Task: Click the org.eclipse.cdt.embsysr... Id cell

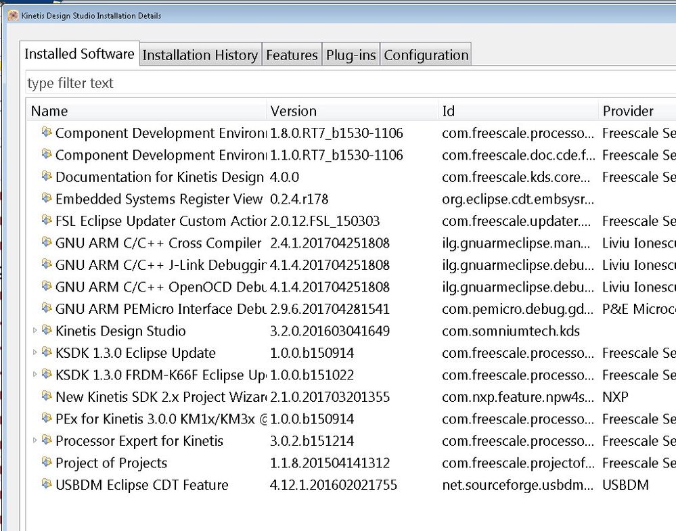Action: (518, 199)
